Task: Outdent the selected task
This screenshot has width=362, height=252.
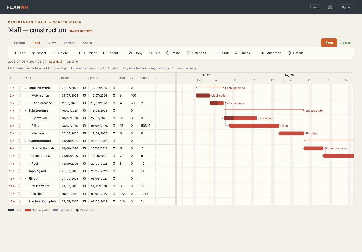Action: pos(87,53)
